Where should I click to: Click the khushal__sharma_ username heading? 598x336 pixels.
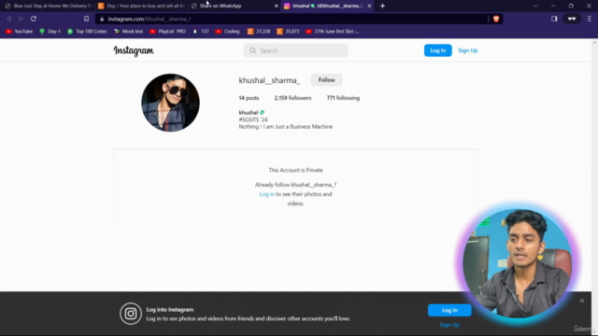click(269, 80)
